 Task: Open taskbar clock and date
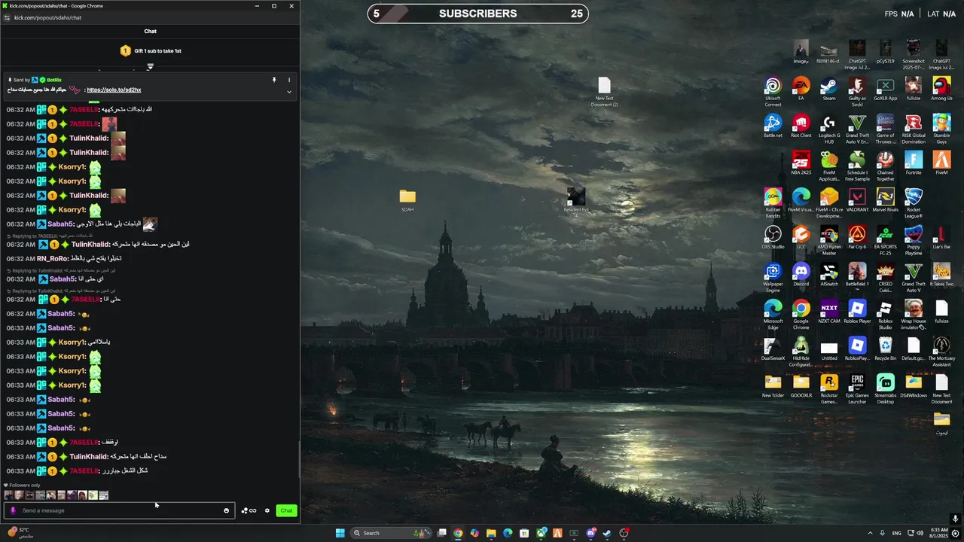pyautogui.click(x=939, y=533)
